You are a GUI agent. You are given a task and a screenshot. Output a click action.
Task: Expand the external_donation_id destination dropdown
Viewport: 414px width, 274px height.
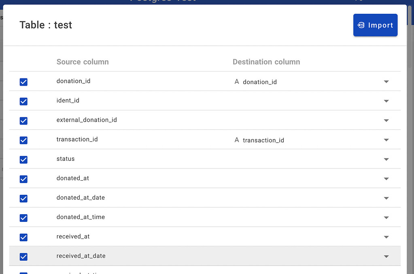click(x=386, y=120)
